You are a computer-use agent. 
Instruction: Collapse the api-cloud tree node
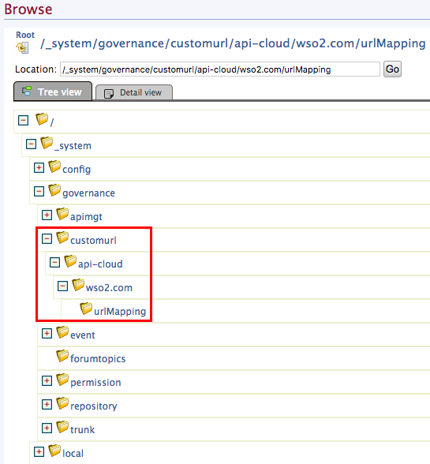click(54, 263)
